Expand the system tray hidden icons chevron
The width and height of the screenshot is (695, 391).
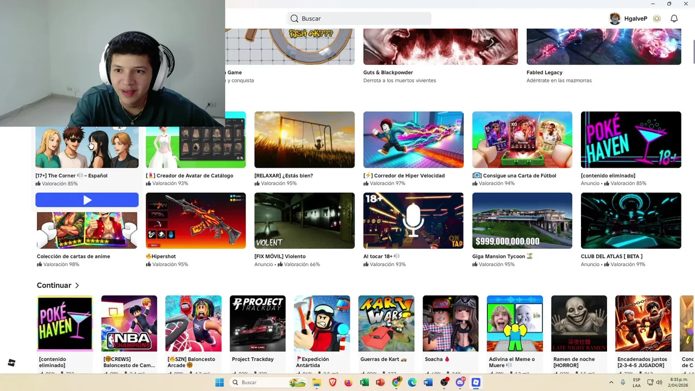point(611,382)
